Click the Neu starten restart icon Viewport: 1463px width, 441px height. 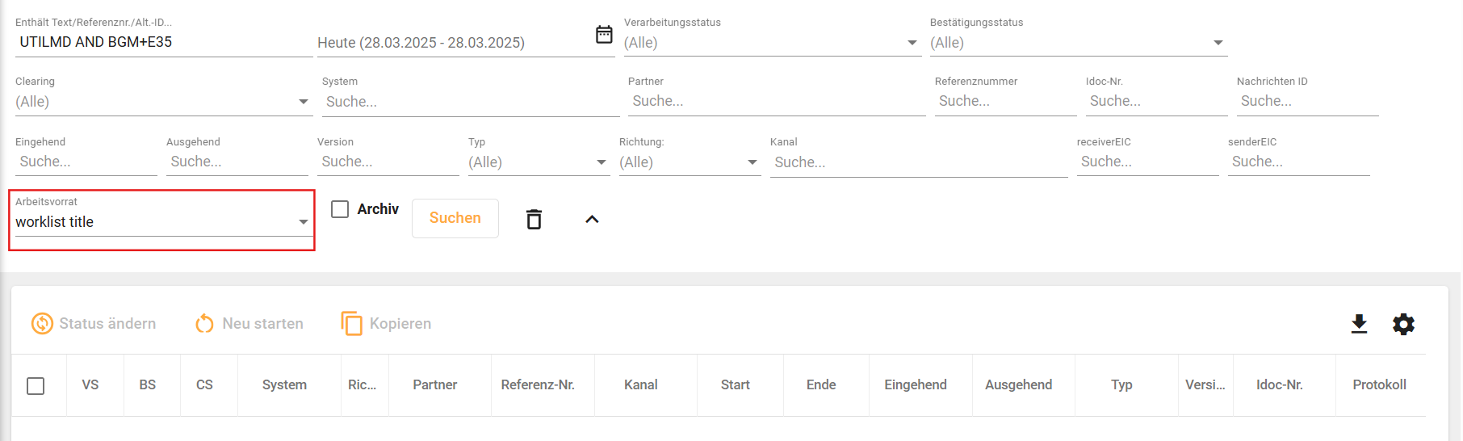coord(204,324)
